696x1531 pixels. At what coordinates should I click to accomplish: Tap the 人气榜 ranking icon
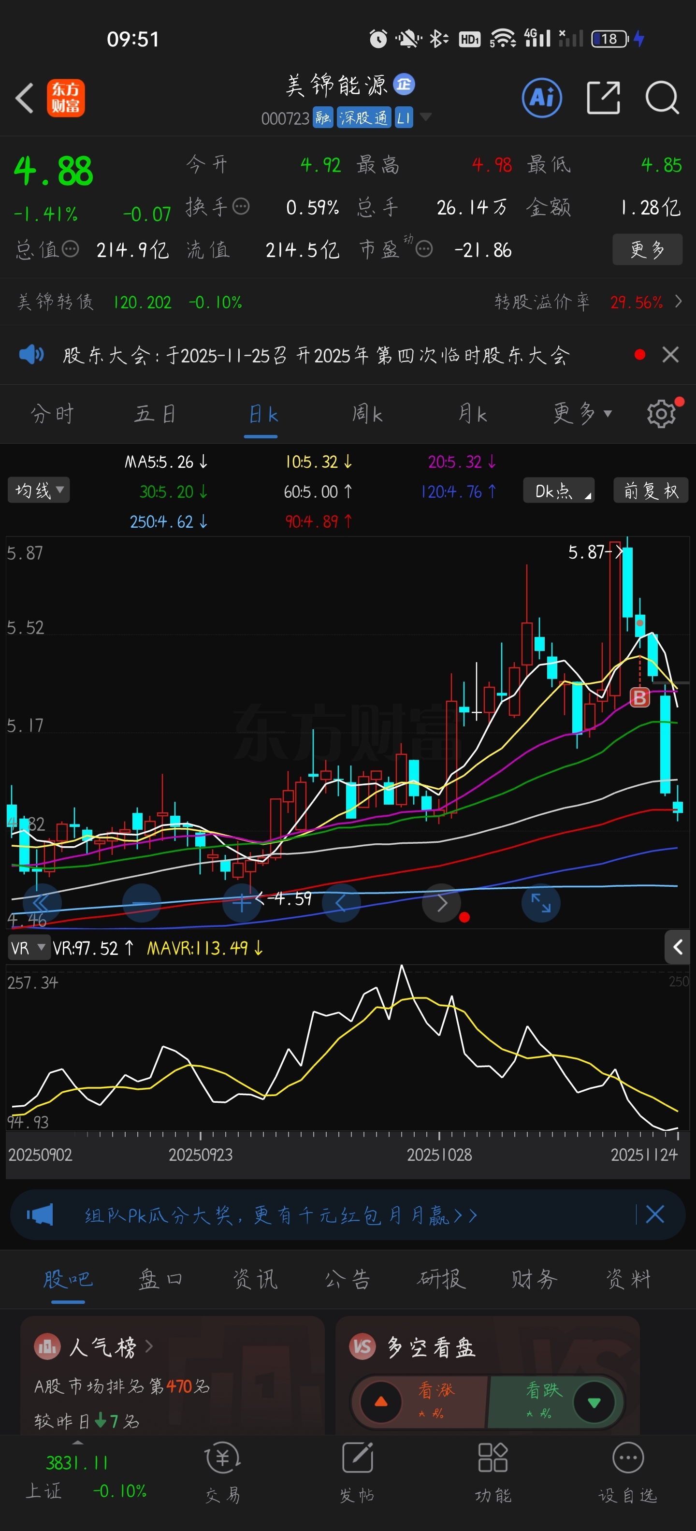coord(47,1347)
